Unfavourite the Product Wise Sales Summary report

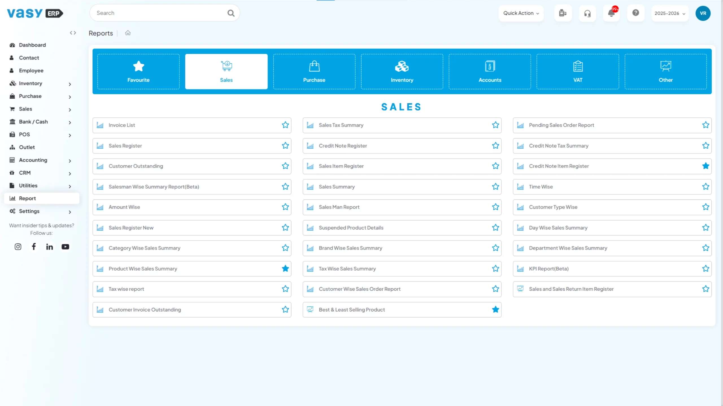point(285,269)
